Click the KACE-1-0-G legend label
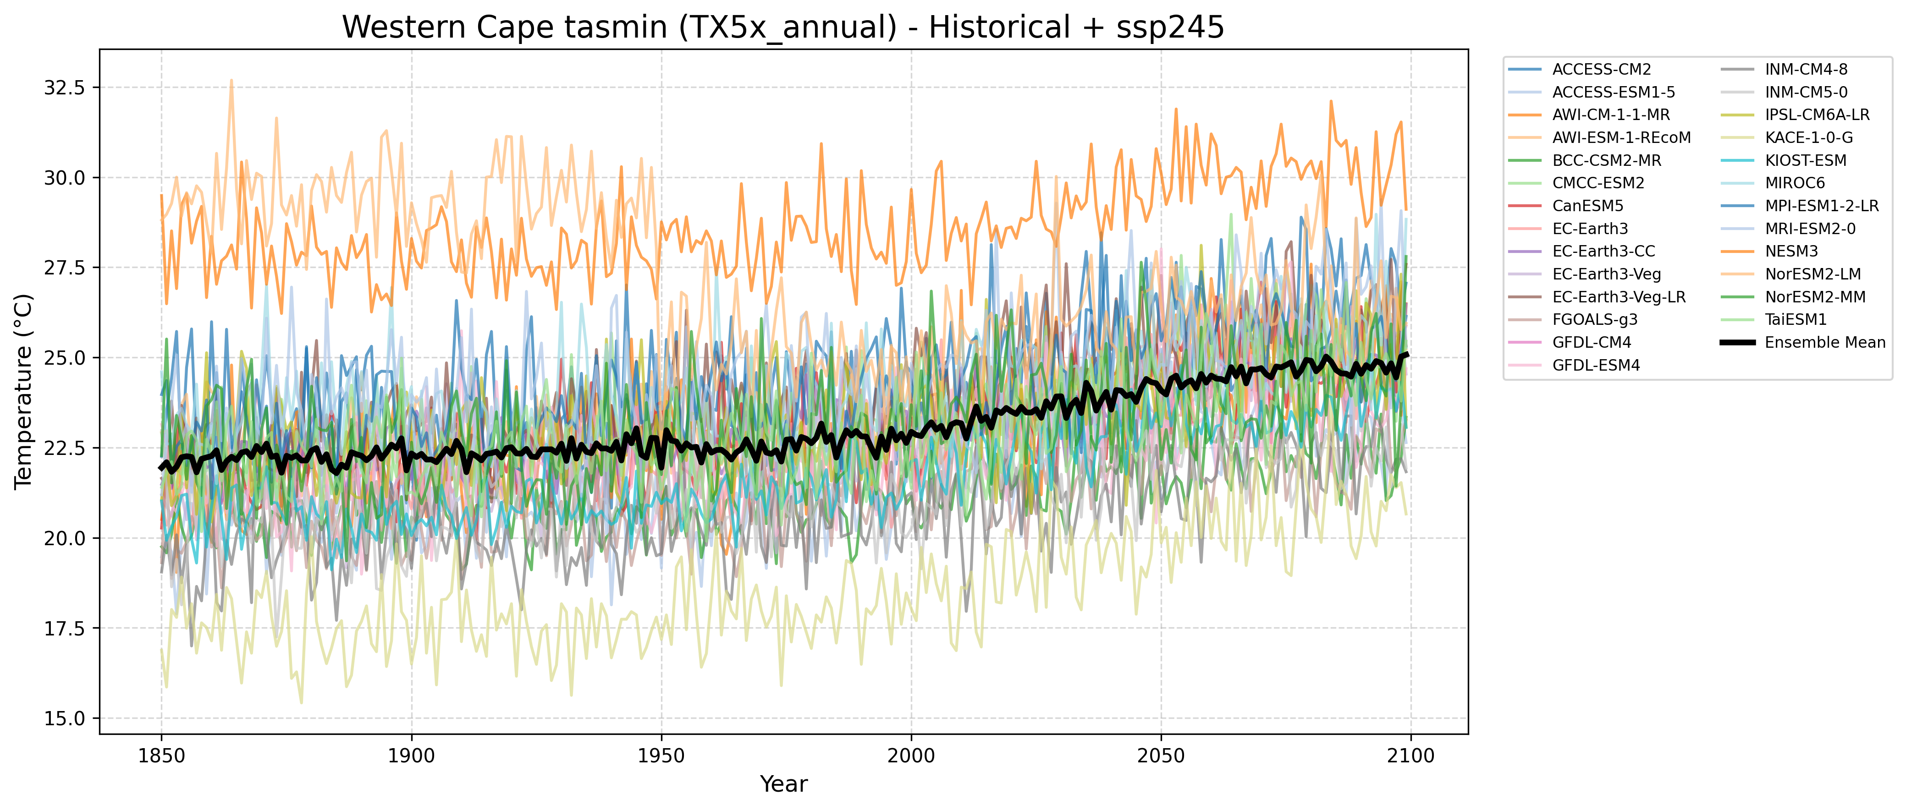The image size is (1906, 810). 1808,137
